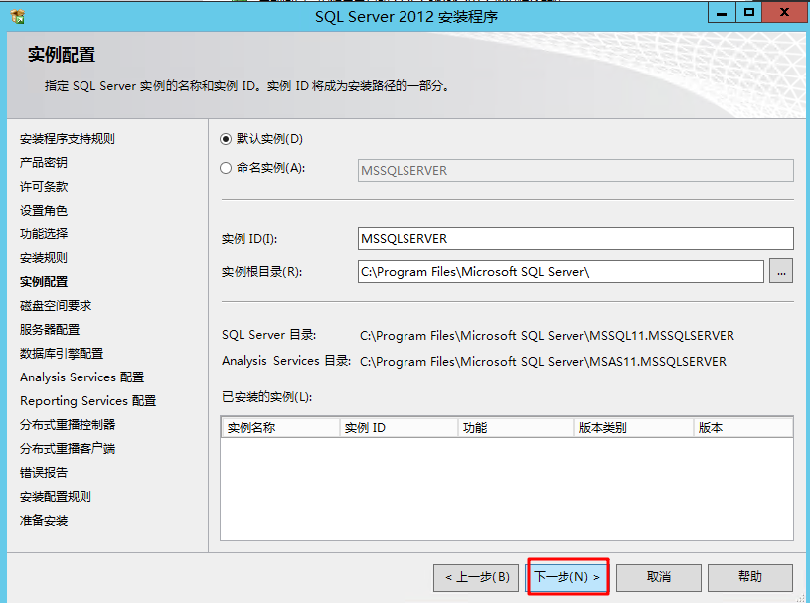
Task: Click the 取消 button
Action: (x=659, y=577)
